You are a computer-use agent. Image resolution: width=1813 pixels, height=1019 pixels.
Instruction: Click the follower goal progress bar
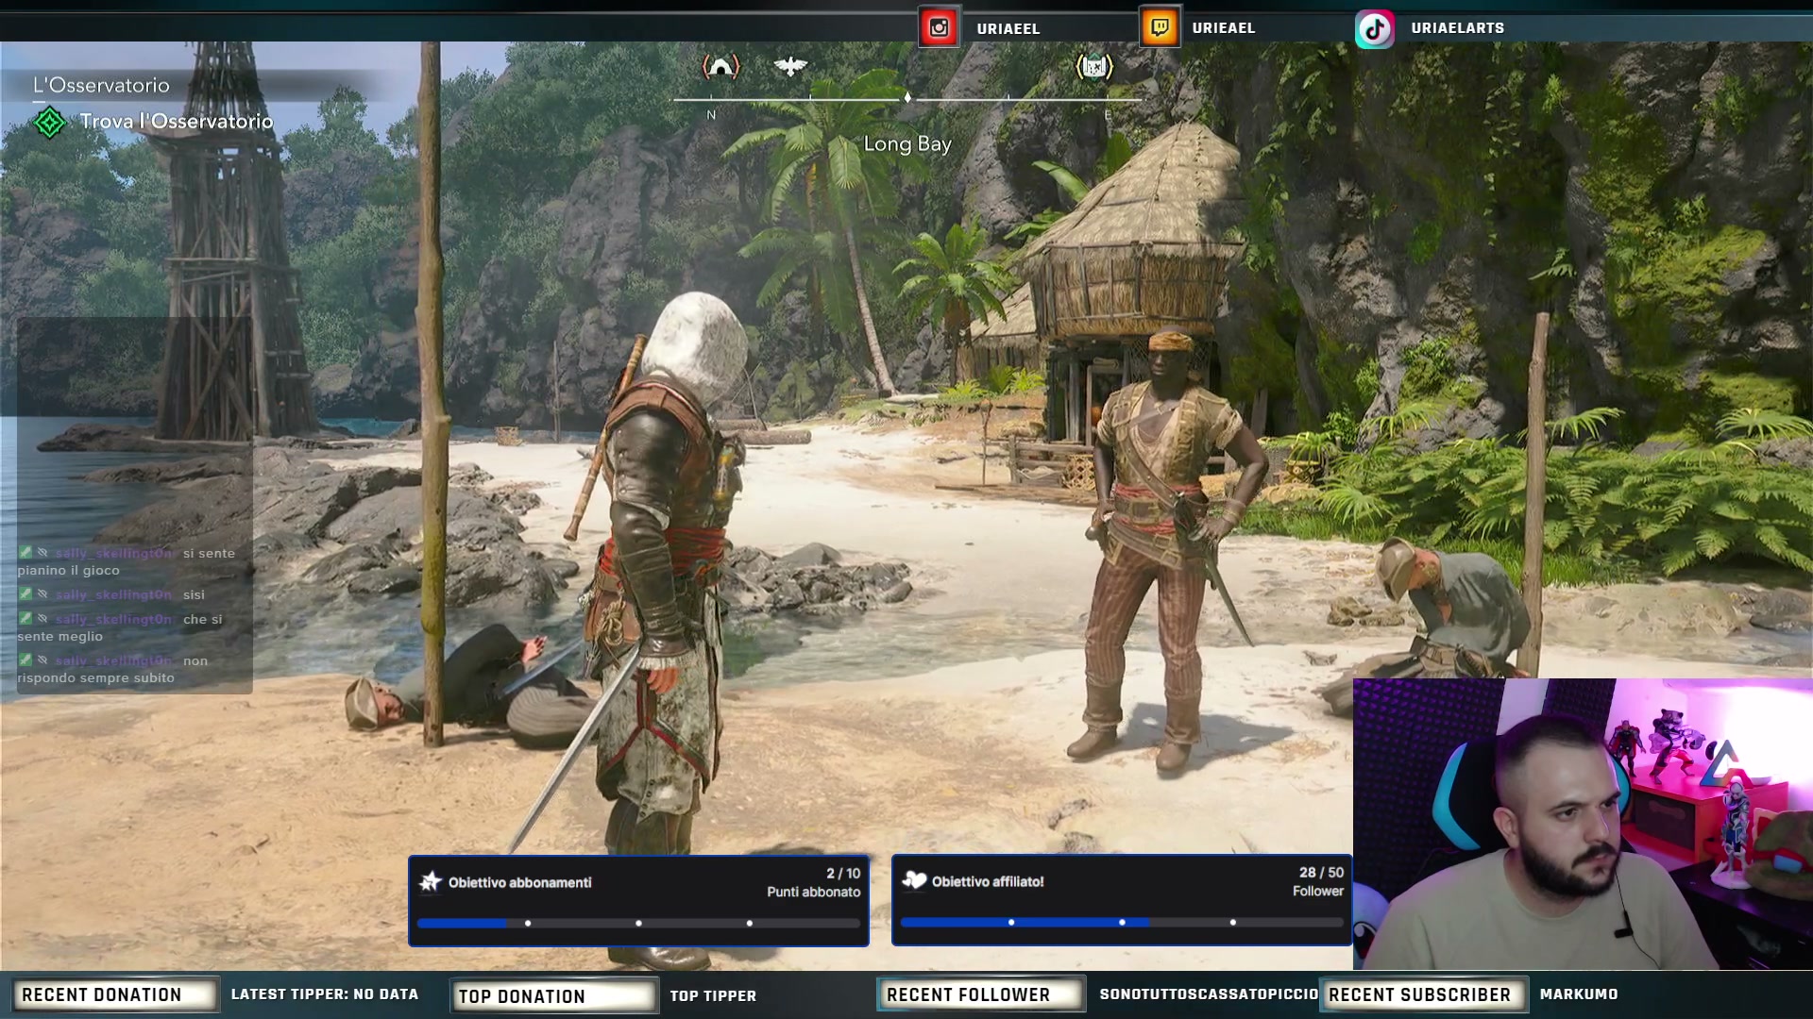[1122, 922]
